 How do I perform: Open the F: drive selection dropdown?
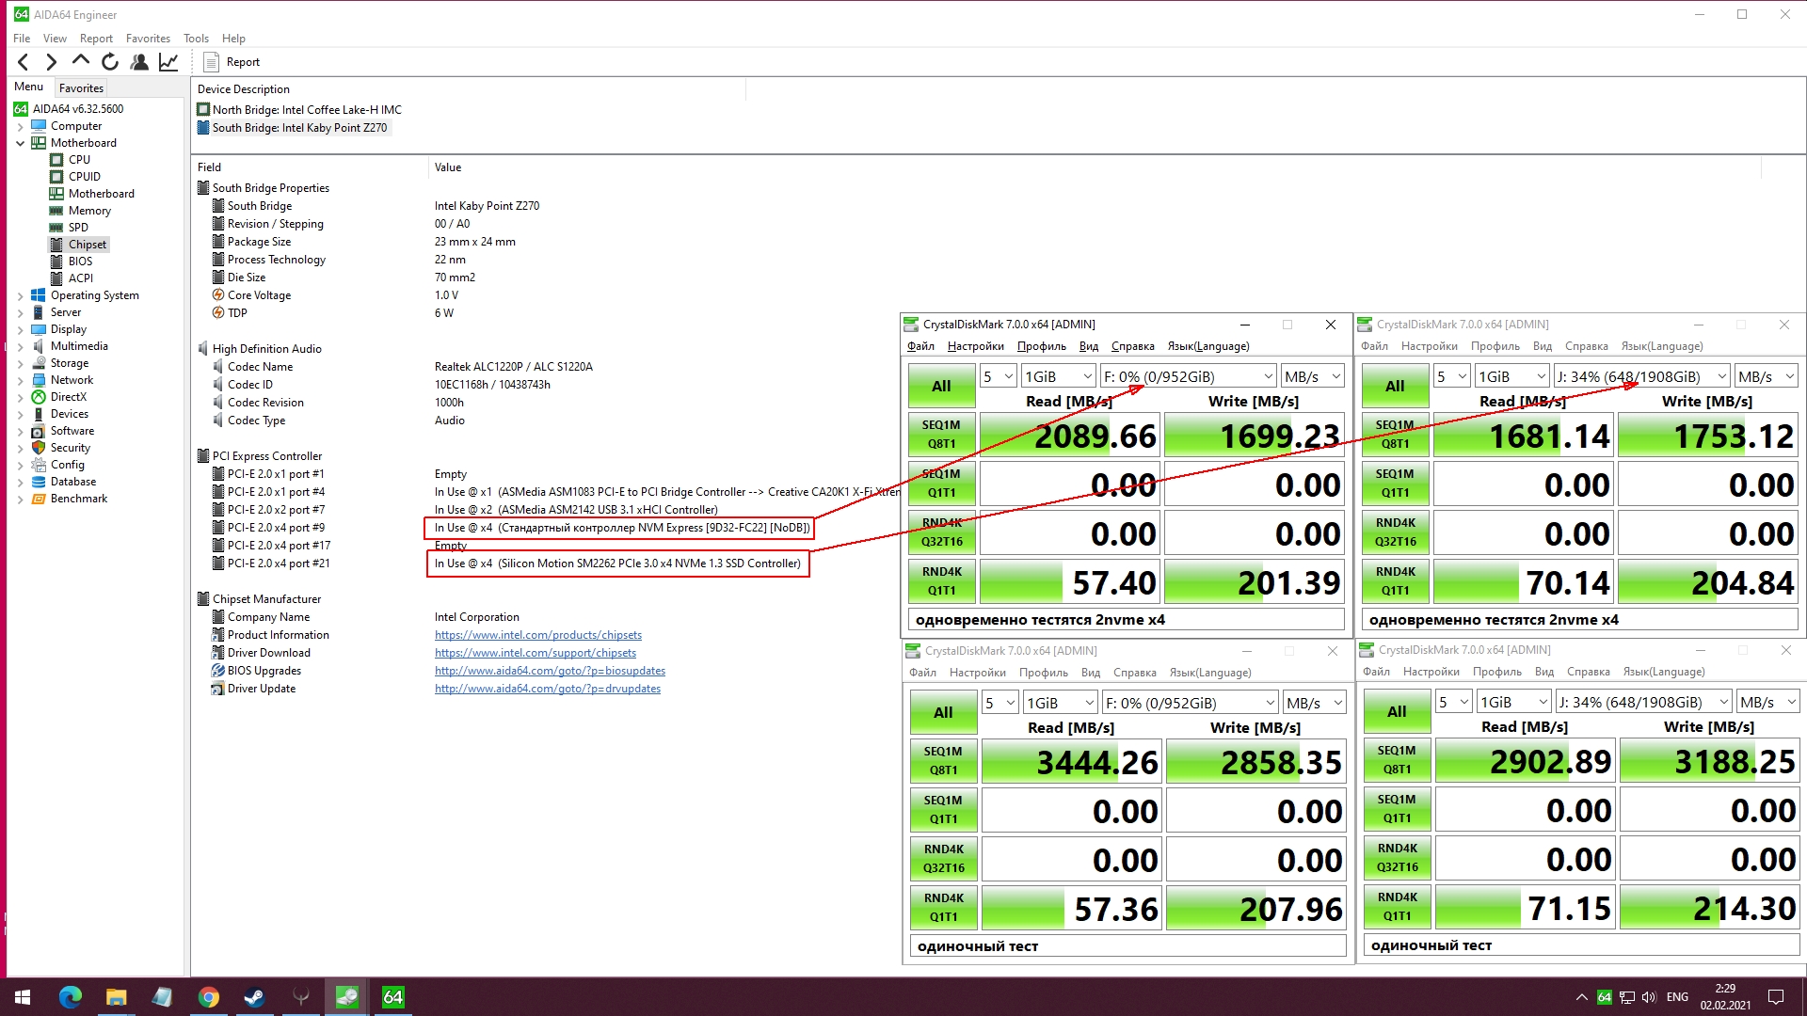(1188, 377)
